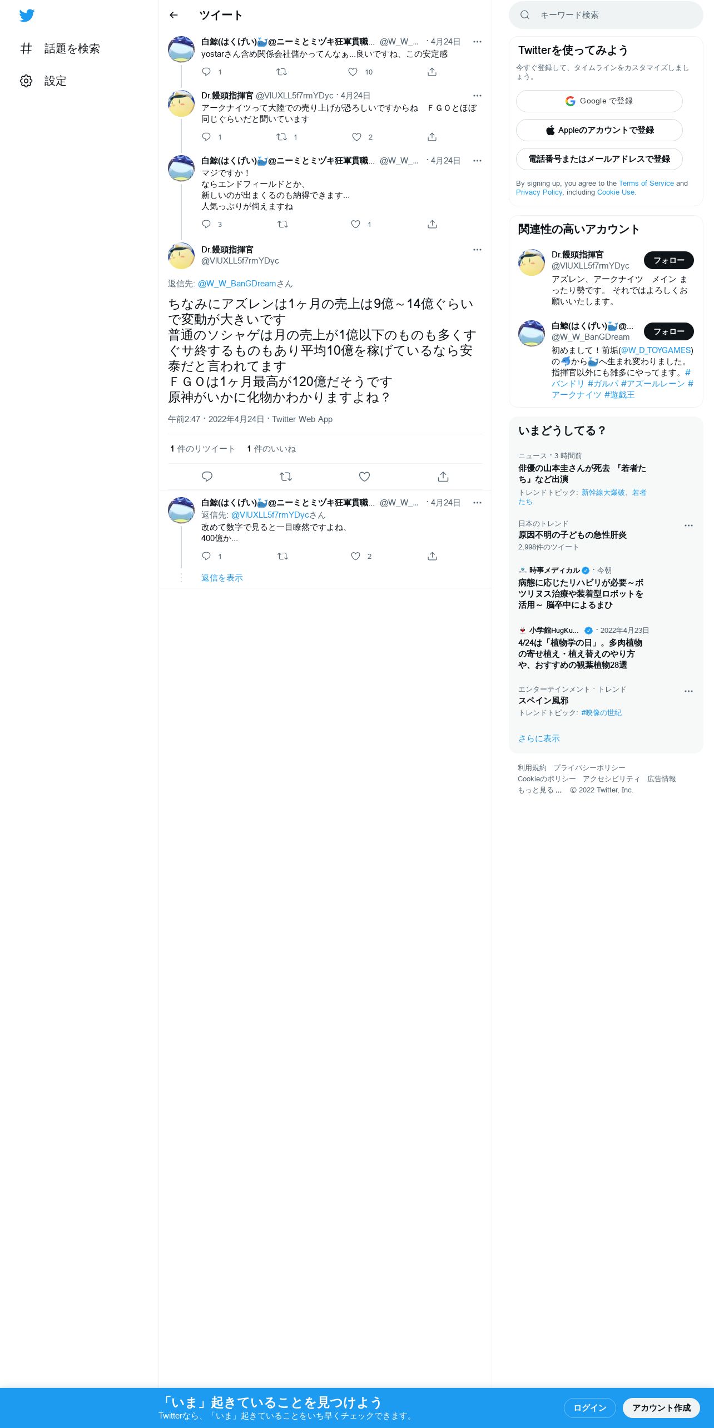Open 利用規約 in the footer
714x1428 pixels.
532,768
